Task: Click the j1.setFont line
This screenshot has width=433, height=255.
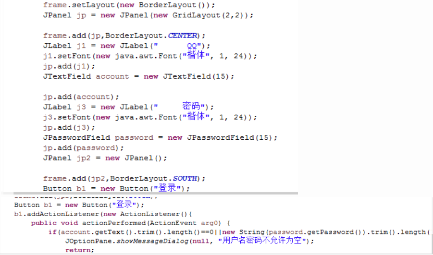Action: click(x=150, y=56)
